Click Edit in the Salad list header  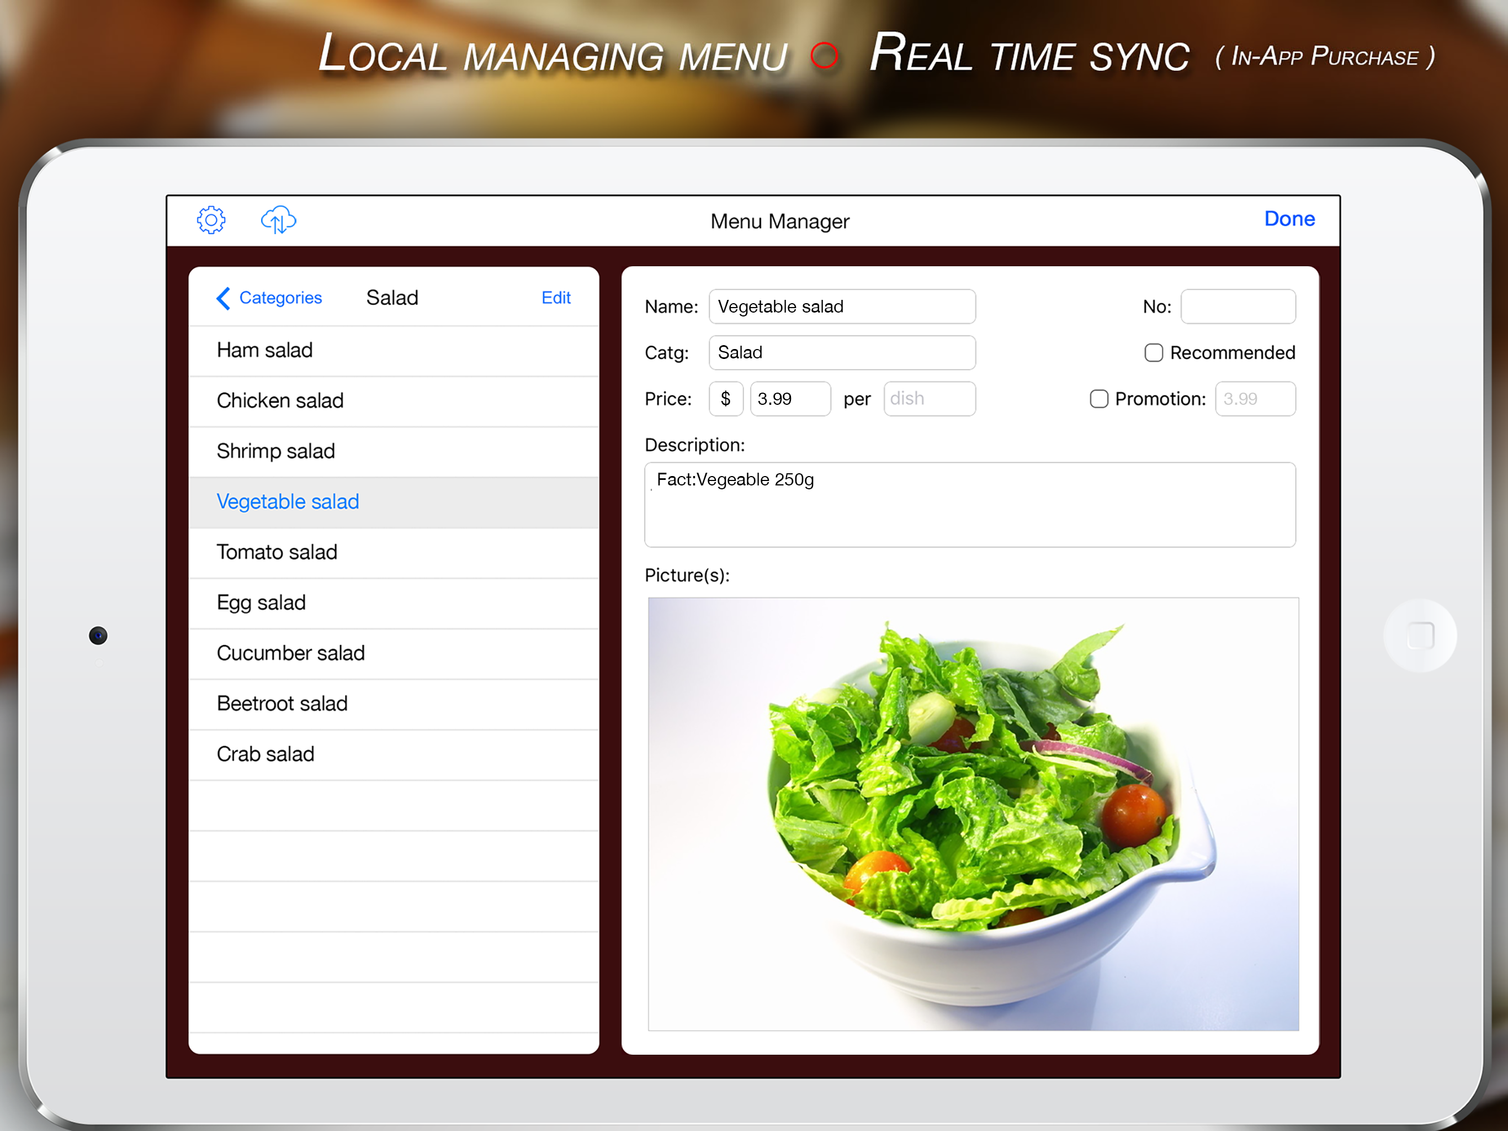[x=556, y=298]
